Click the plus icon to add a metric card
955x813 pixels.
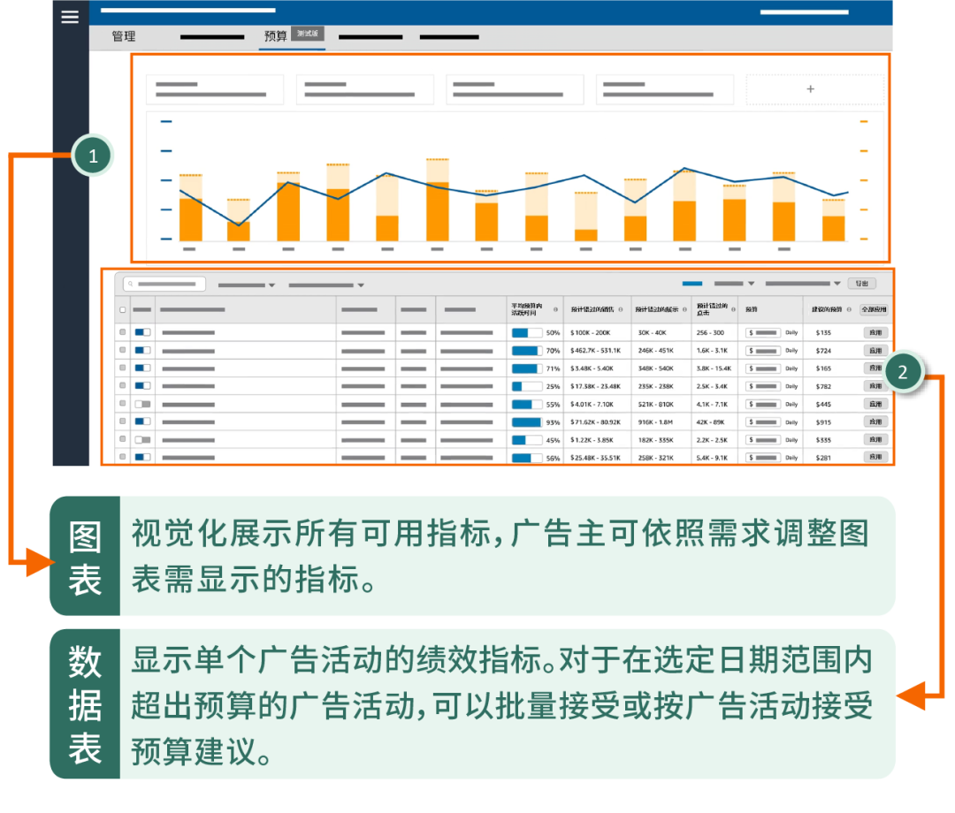pyautogui.click(x=810, y=89)
